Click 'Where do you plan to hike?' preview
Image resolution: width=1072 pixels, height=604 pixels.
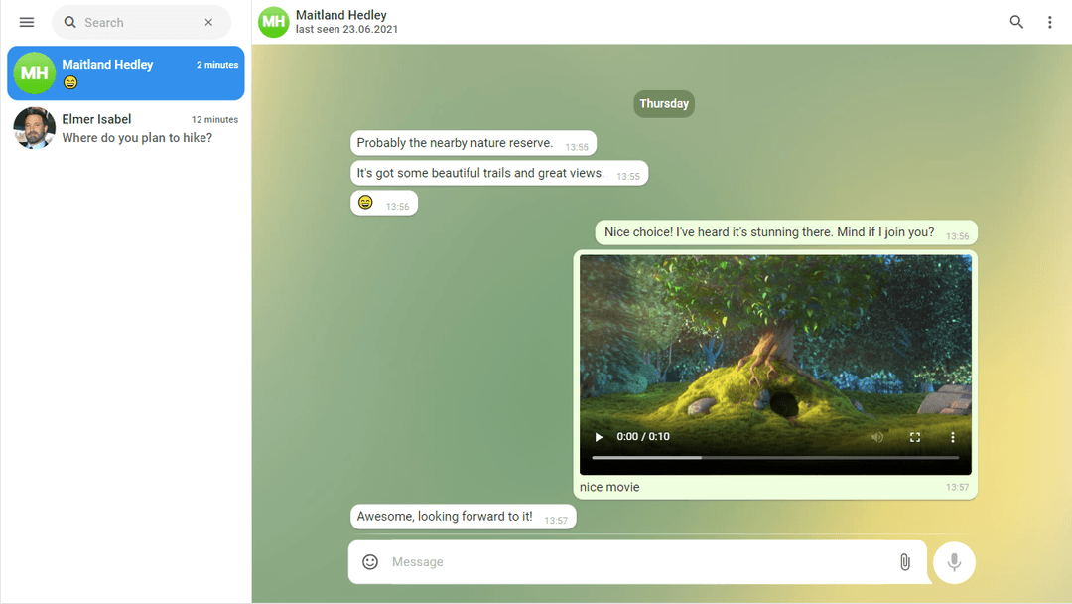point(137,137)
